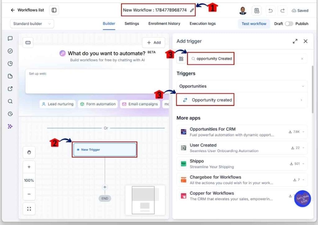Open the search icon in sidebar
This screenshot has height=225, width=318.
(10, 101)
